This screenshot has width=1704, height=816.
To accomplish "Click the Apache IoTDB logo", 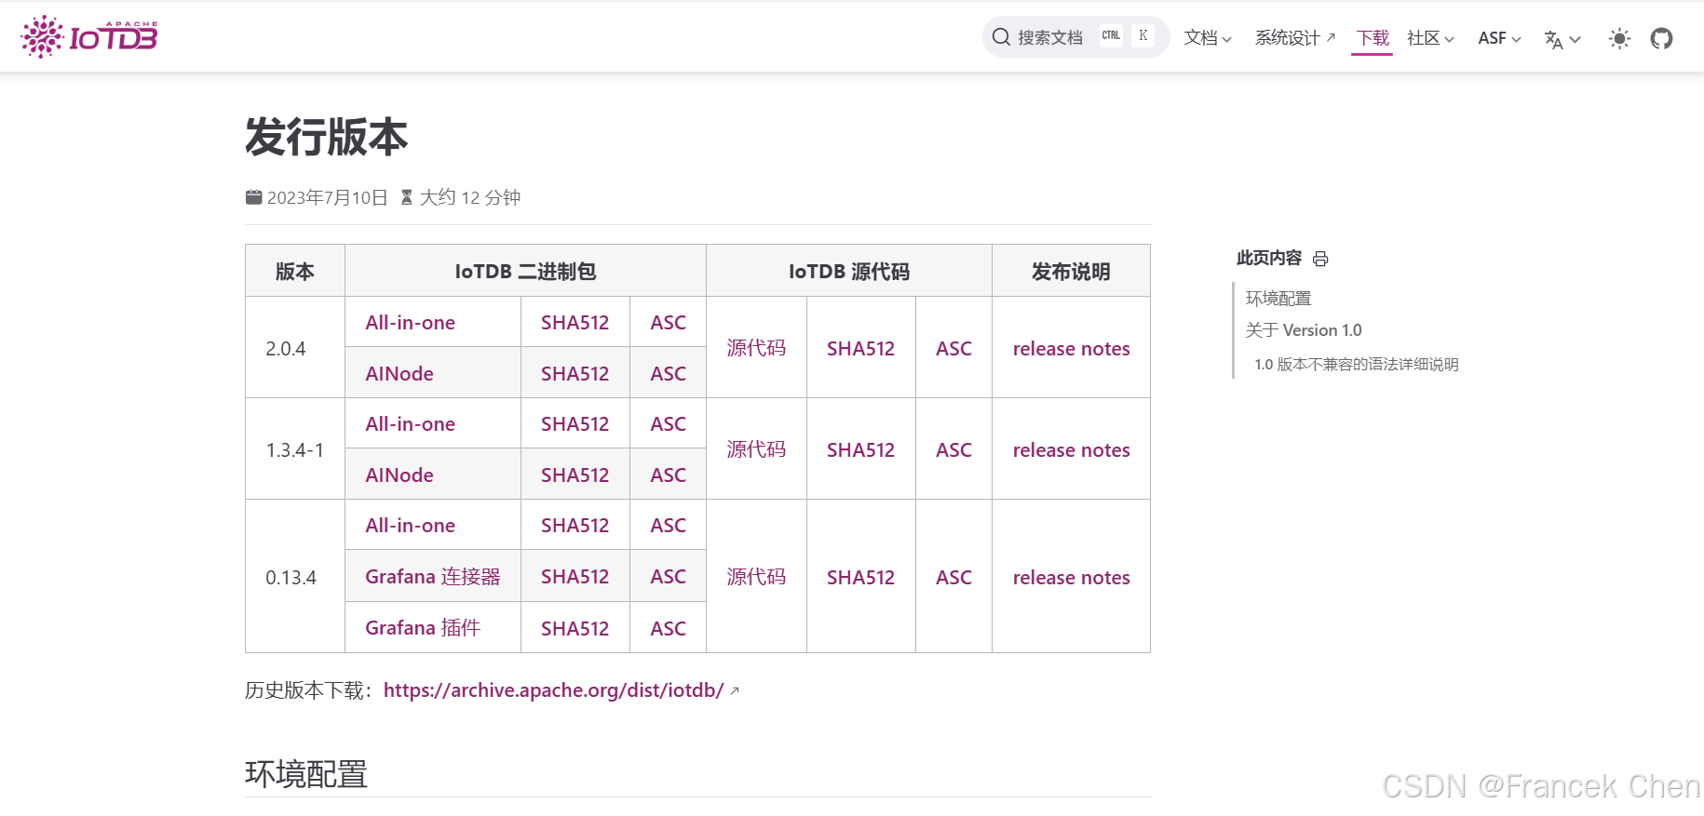I will click(89, 37).
